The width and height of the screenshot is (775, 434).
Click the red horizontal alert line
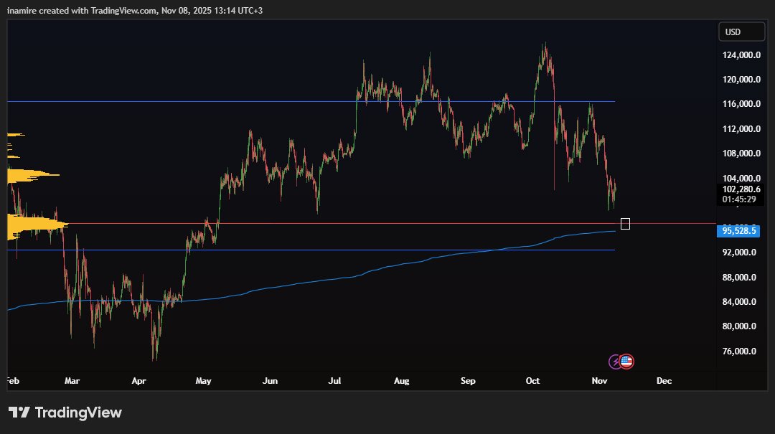tap(359, 223)
